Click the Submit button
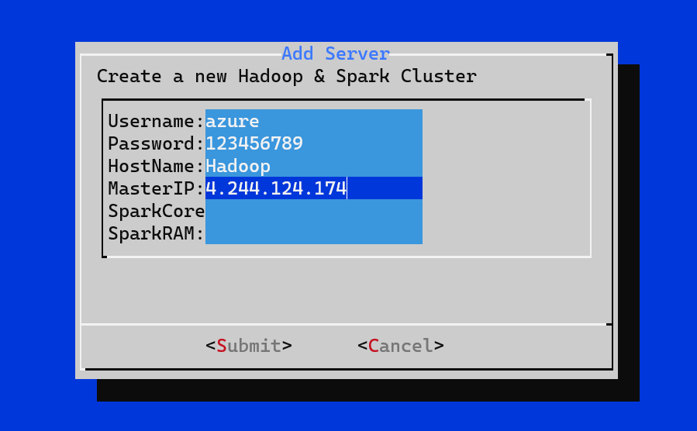 coord(248,346)
